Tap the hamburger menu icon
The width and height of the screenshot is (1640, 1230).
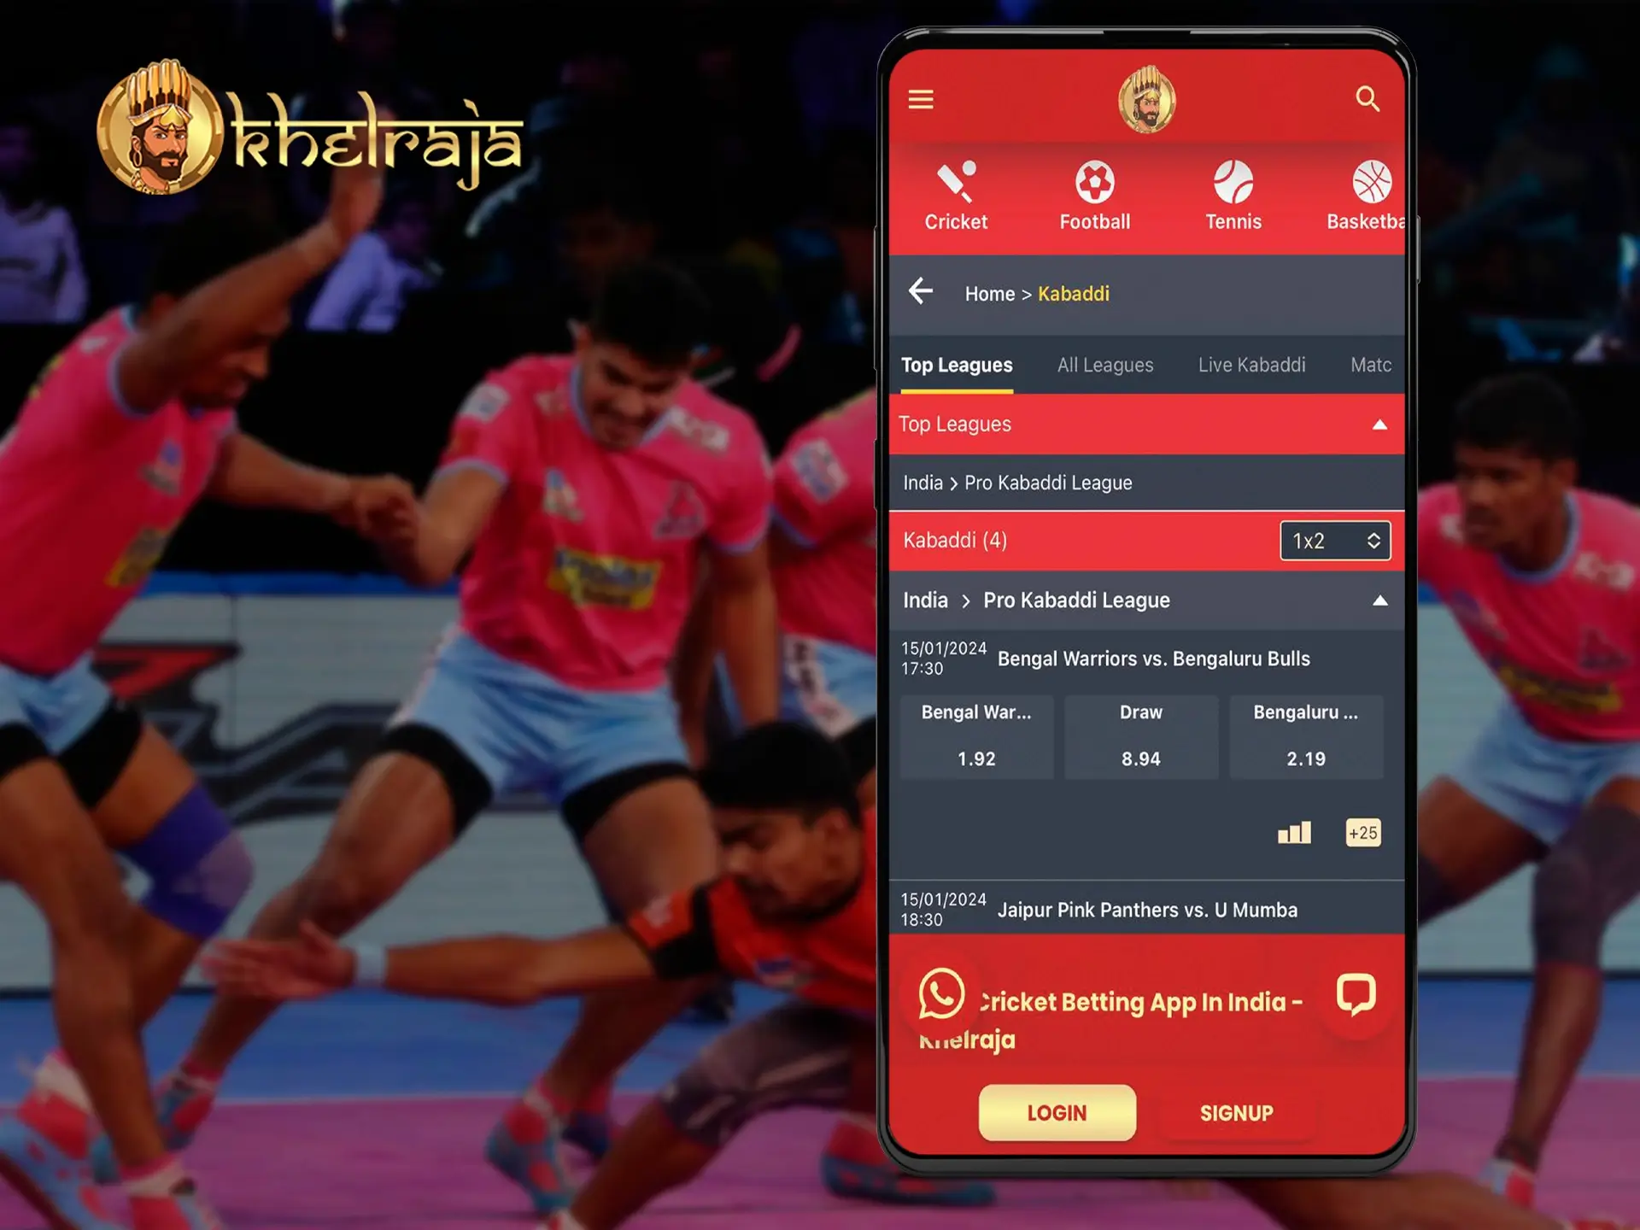tap(921, 98)
